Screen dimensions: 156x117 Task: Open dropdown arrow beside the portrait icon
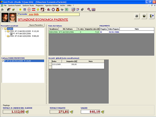tap(46, 10)
